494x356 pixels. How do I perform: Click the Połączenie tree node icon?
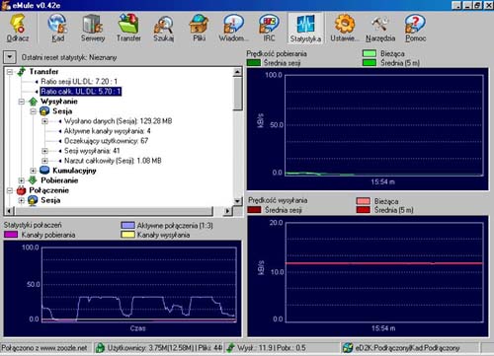pyautogui.click(x=22, y=190)
